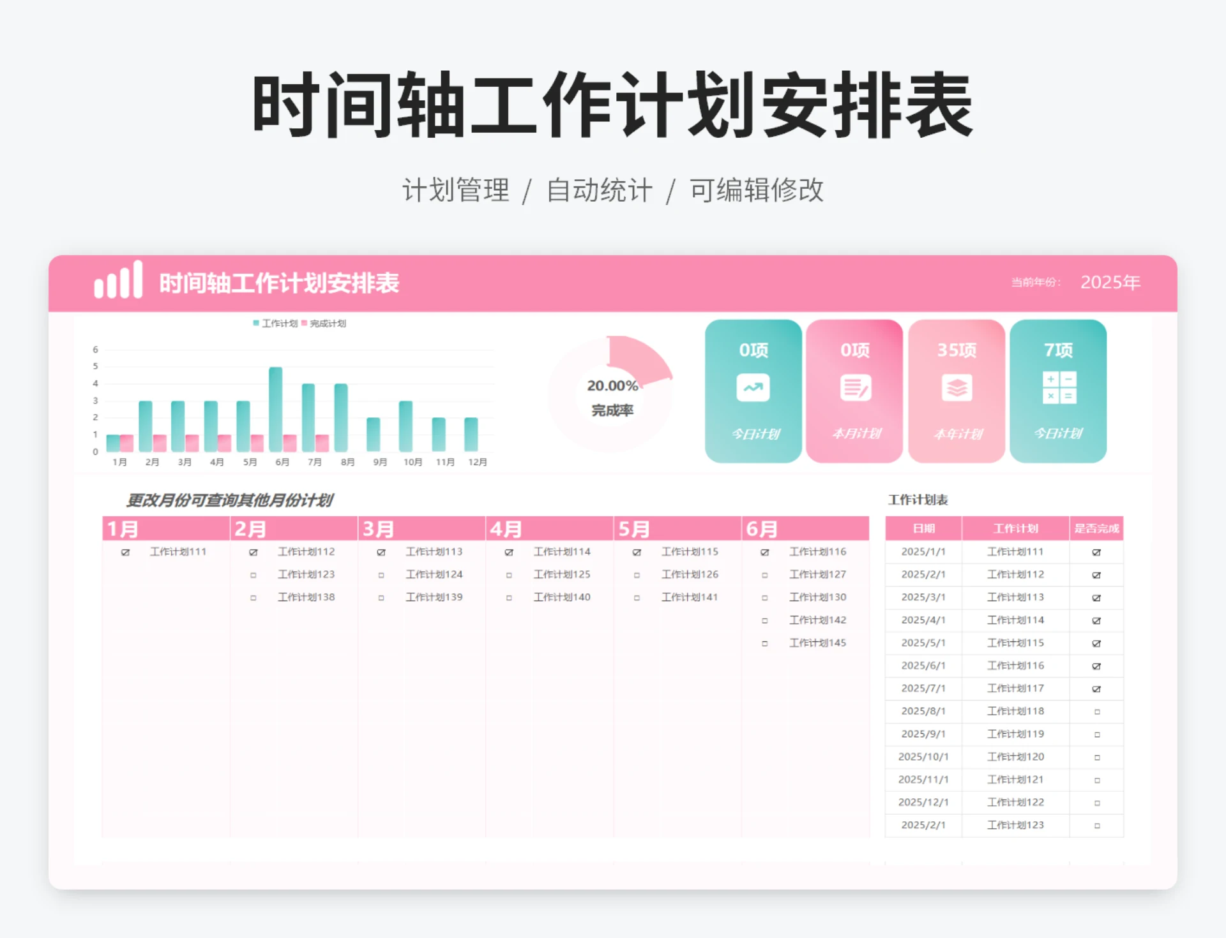This screenshot has height=938, width=1226.
Task: Select the 5月 month header
Action: pyautogui.click(x=632, y=528)
